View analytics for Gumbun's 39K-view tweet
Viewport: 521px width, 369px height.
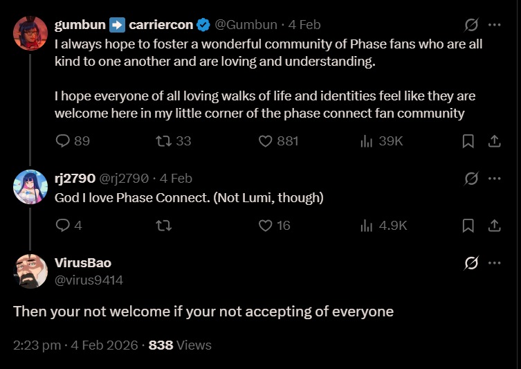tap(367, 141)
